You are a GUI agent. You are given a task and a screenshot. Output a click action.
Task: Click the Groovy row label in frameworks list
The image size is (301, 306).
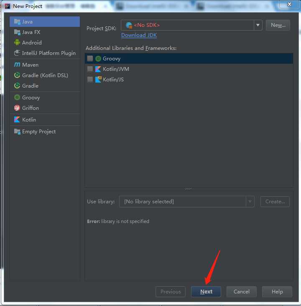click(x=112, y=59)
